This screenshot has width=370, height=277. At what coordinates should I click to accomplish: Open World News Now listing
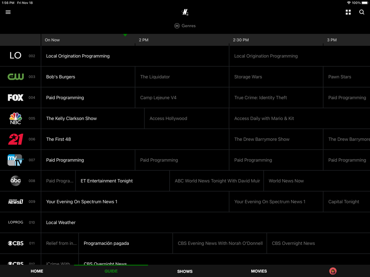pos(317,181)
